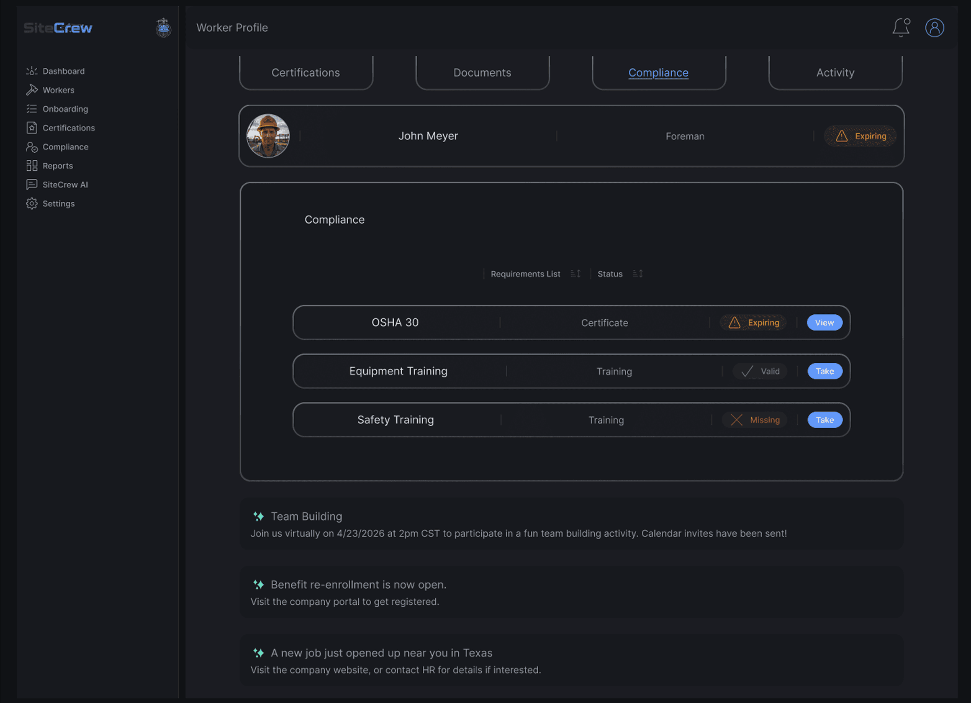Image resolution: width=971 pixels, height=703 pixels.
Task: Take the Equipment Training course
Action: (x=825, y=371)
